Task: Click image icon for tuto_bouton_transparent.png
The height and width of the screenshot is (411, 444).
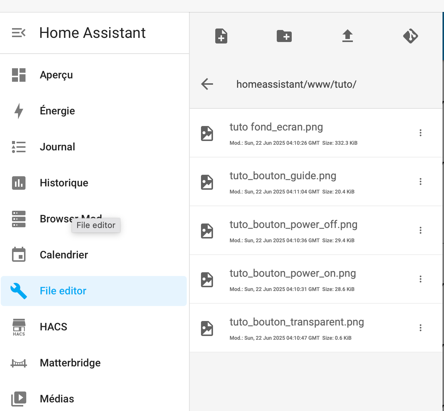Action: pyautogui.click(x=207, y=328)
